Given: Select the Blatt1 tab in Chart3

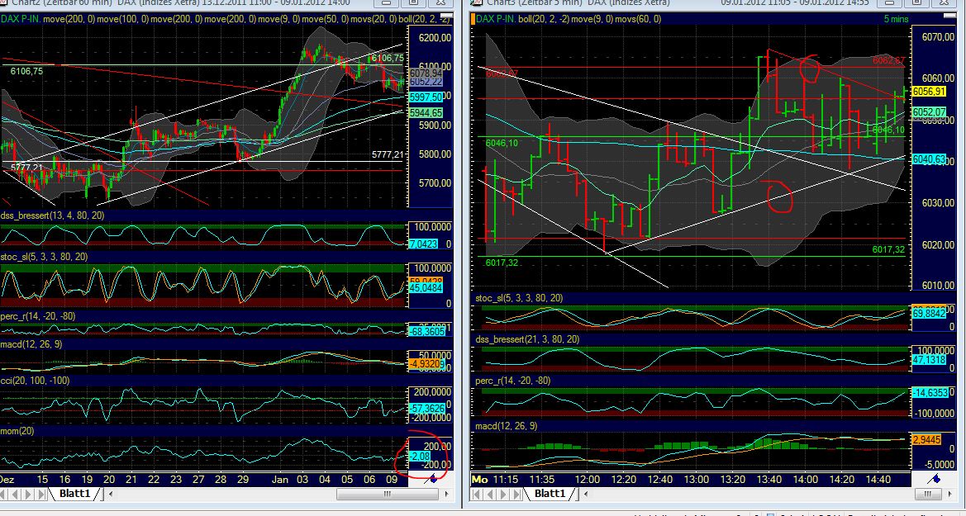Looking at the screenshot, I should click(549, 494).
